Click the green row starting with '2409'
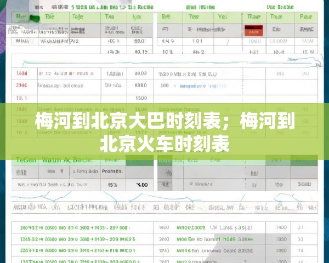The height and width of the screenshot is (263, 329). pos(74,227)
